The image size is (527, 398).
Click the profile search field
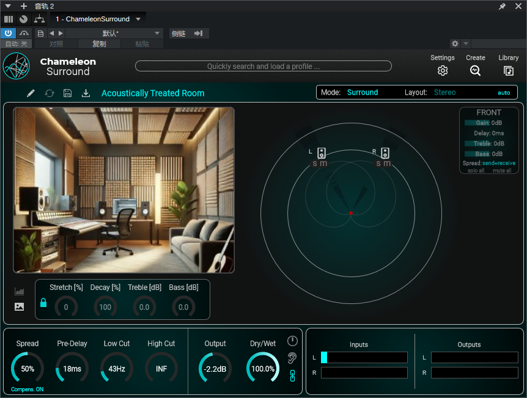pyautogui.click(x=263, y=66)
